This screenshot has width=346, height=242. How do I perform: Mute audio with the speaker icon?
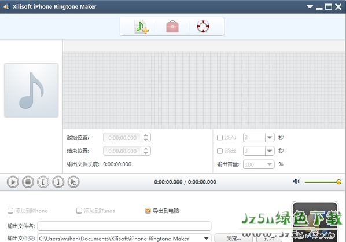tap(296, 182)
